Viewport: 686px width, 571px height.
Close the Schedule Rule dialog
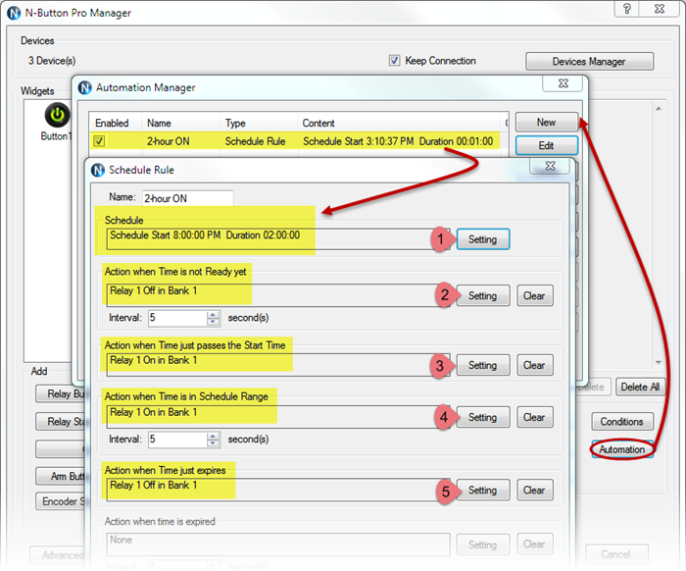point(550,166)
